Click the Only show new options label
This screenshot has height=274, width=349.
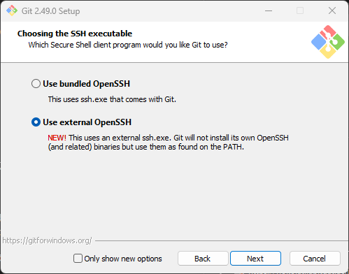pyautogui.click(x=123, y=259)
